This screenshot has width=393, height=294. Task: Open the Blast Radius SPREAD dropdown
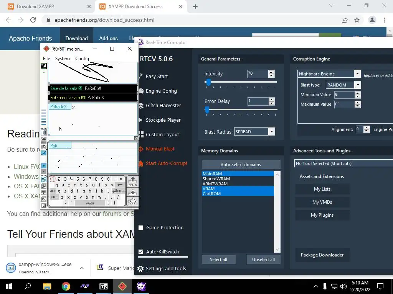coord(254,132)
